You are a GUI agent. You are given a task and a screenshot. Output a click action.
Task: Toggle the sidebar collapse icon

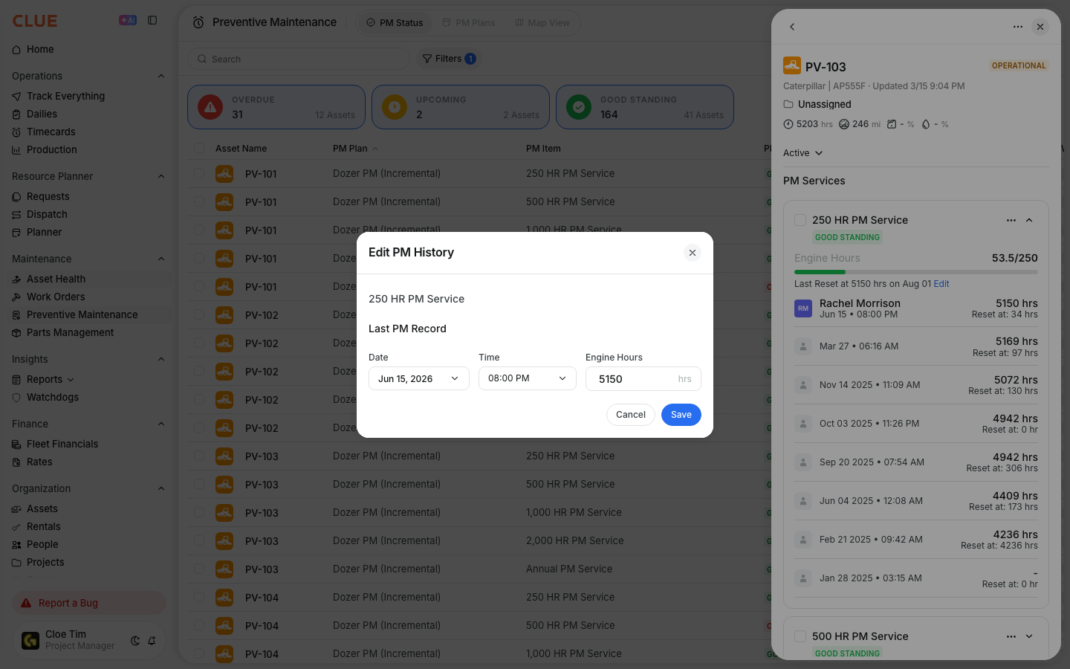(152, 21)
